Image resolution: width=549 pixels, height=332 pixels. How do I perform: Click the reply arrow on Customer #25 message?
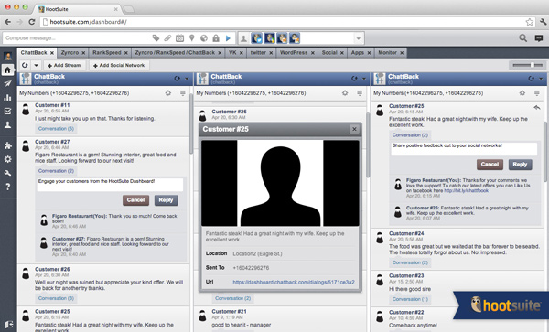[x=537, y=107]
